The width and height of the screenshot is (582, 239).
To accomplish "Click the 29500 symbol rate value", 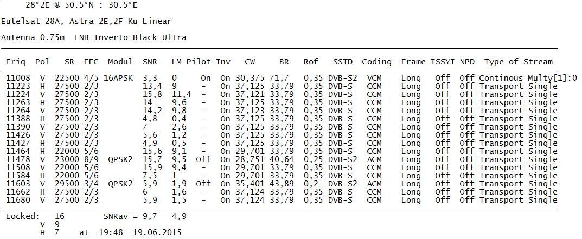I will point(67,184).
